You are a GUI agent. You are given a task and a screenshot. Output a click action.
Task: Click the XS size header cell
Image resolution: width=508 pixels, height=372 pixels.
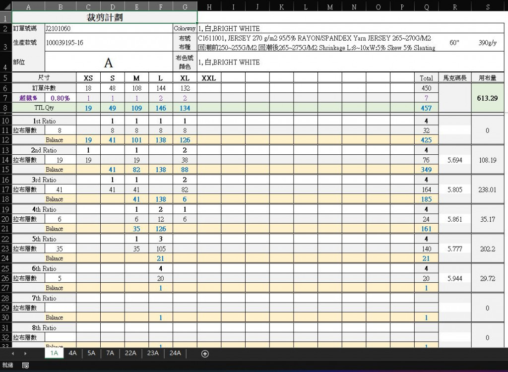[88, 78]
